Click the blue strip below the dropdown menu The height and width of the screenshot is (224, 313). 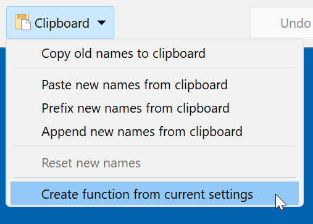tap(156, 215)
